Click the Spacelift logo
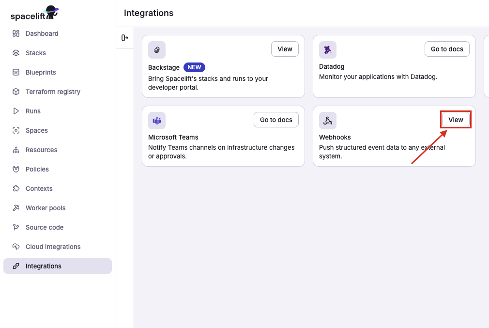Image resolution: width=489 pixels, height=328 pixels. (x=34, y=14)
